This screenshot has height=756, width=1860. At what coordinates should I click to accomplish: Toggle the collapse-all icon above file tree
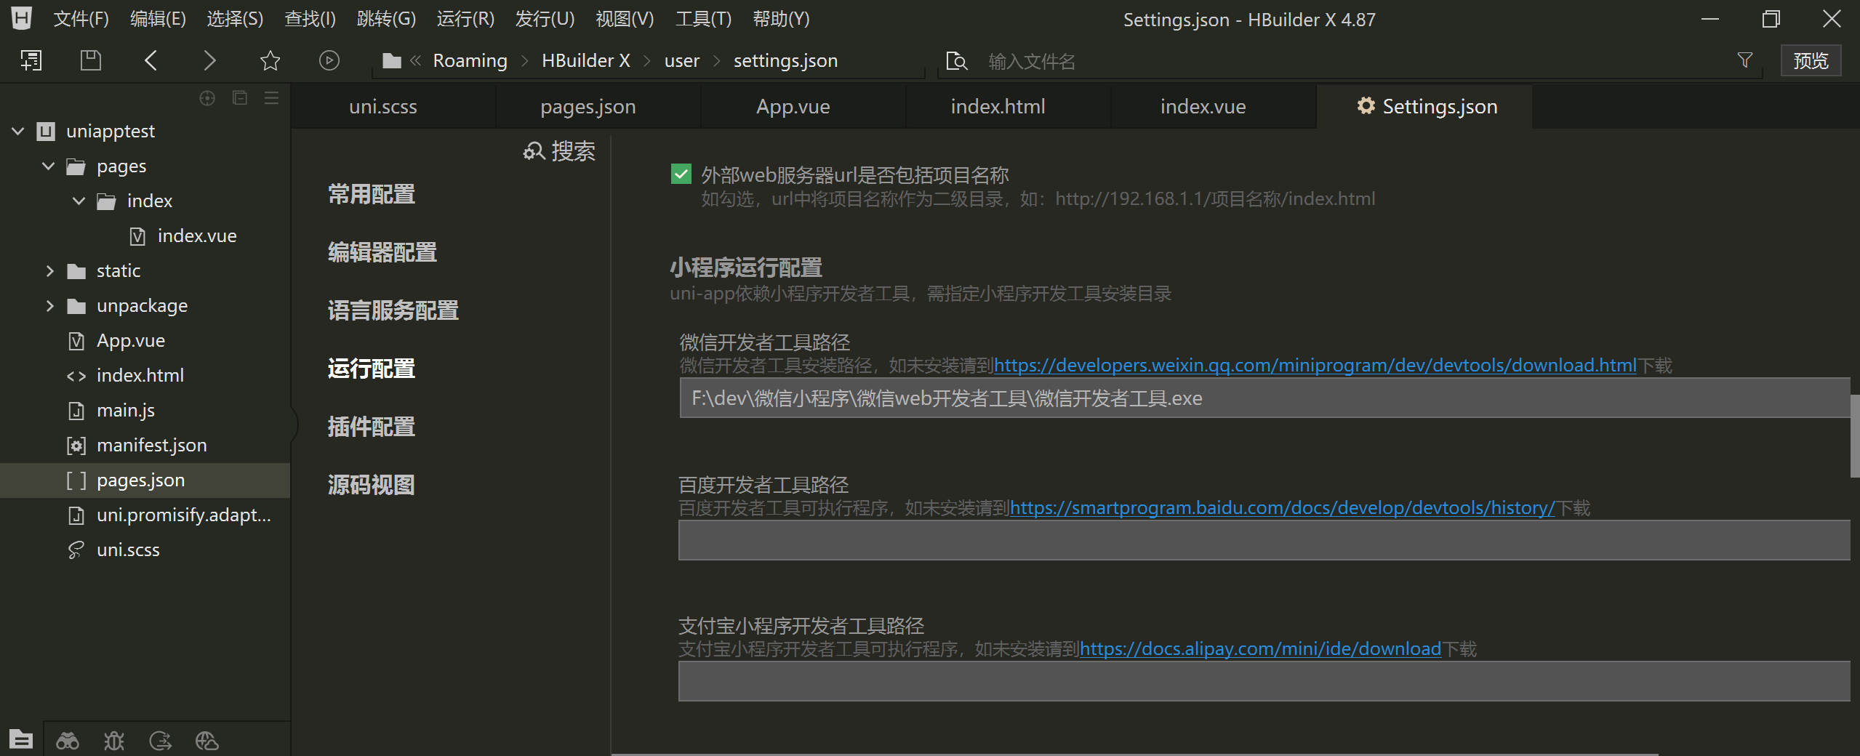(x=239, y=98)
